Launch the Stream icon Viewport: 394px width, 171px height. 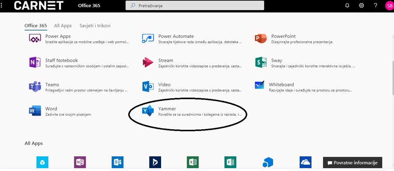148,62
